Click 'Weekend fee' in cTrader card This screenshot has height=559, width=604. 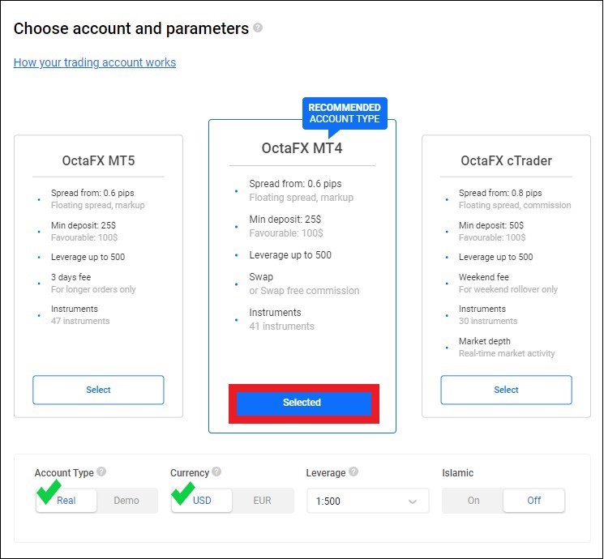[484, 277]
